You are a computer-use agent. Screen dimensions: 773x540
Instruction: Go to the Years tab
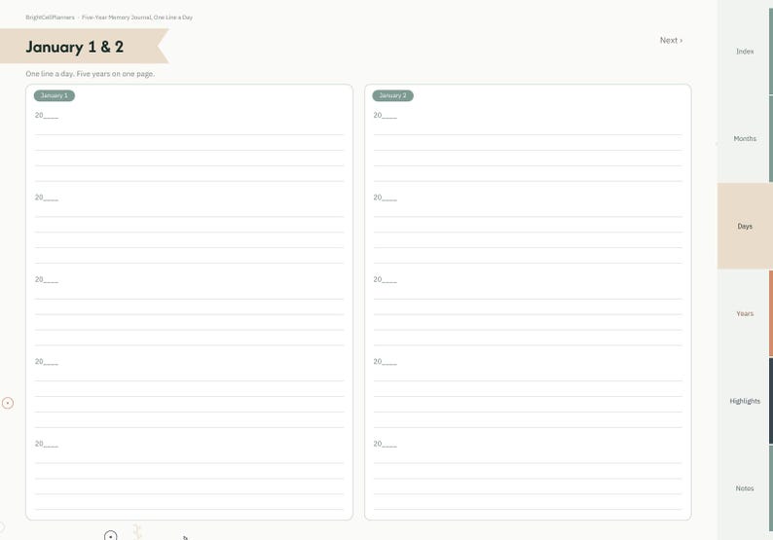click(x=745, y=313)
